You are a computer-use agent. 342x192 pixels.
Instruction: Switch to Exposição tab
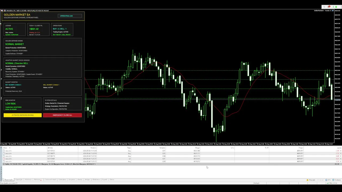coord(19,180)
